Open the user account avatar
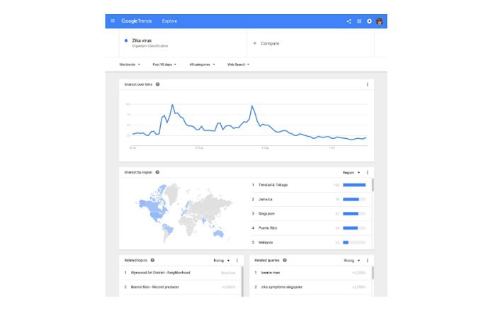This screenshot has width=496, height=328. (x=380, y=21)
